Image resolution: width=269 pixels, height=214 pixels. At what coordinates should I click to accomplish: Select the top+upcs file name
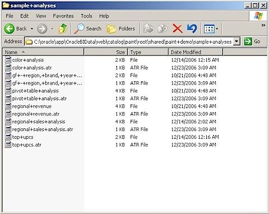point(22,137)
